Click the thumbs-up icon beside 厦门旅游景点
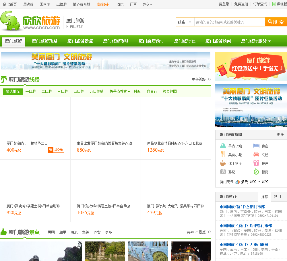Screen dimensions: 287x261 point(4,232)
